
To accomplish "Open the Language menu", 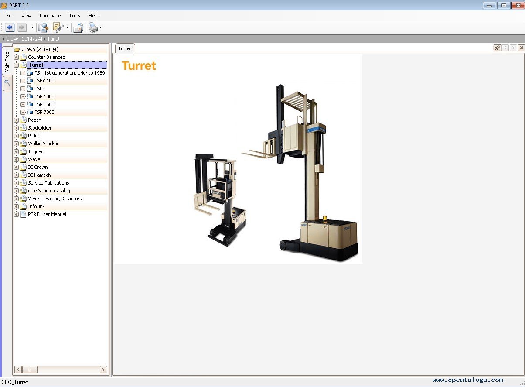I will pos(50,16).
